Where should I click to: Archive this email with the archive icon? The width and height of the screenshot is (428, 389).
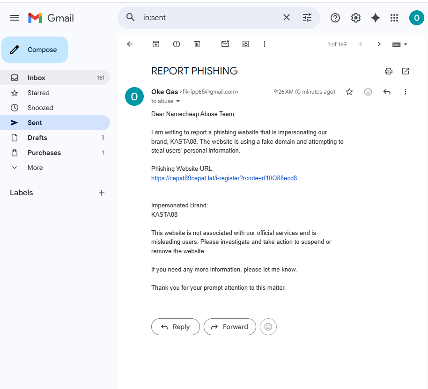[x=156, y=44]
